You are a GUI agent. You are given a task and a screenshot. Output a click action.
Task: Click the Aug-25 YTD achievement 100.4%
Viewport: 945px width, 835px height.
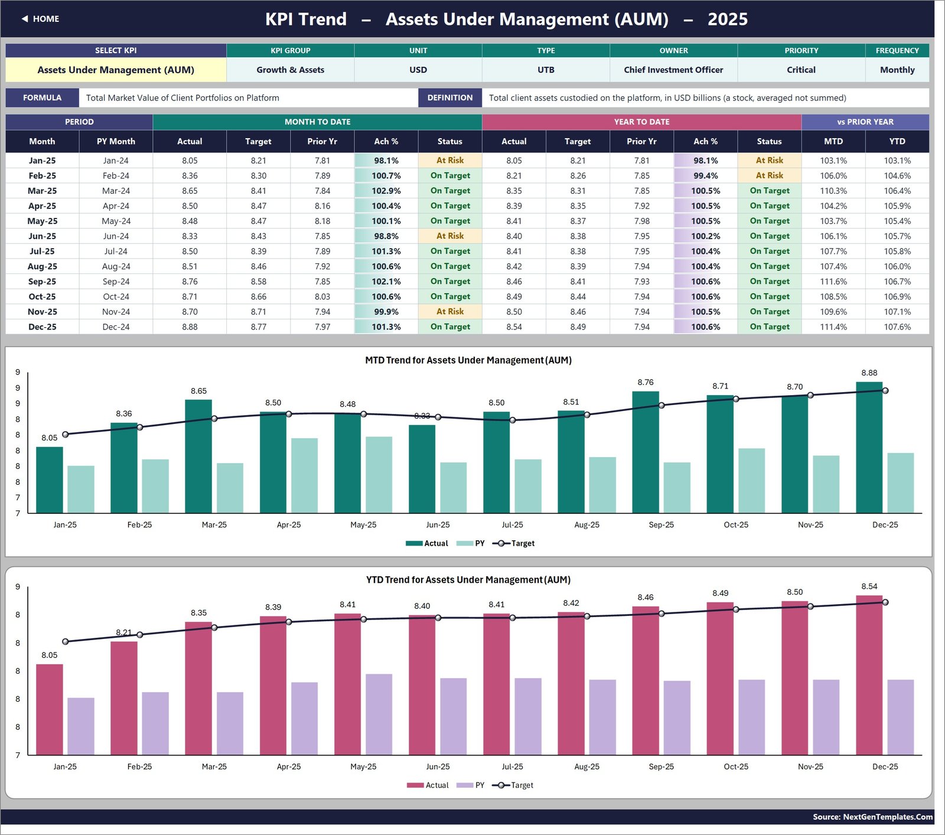pyautogui.click(x=705, y=266)
